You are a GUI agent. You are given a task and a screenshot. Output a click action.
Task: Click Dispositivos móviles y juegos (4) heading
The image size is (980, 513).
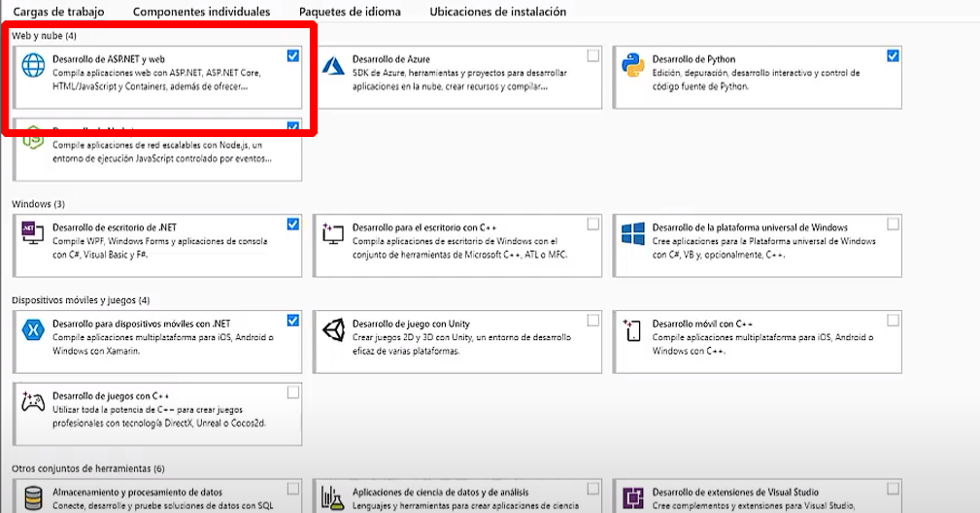tap(81, 300)
